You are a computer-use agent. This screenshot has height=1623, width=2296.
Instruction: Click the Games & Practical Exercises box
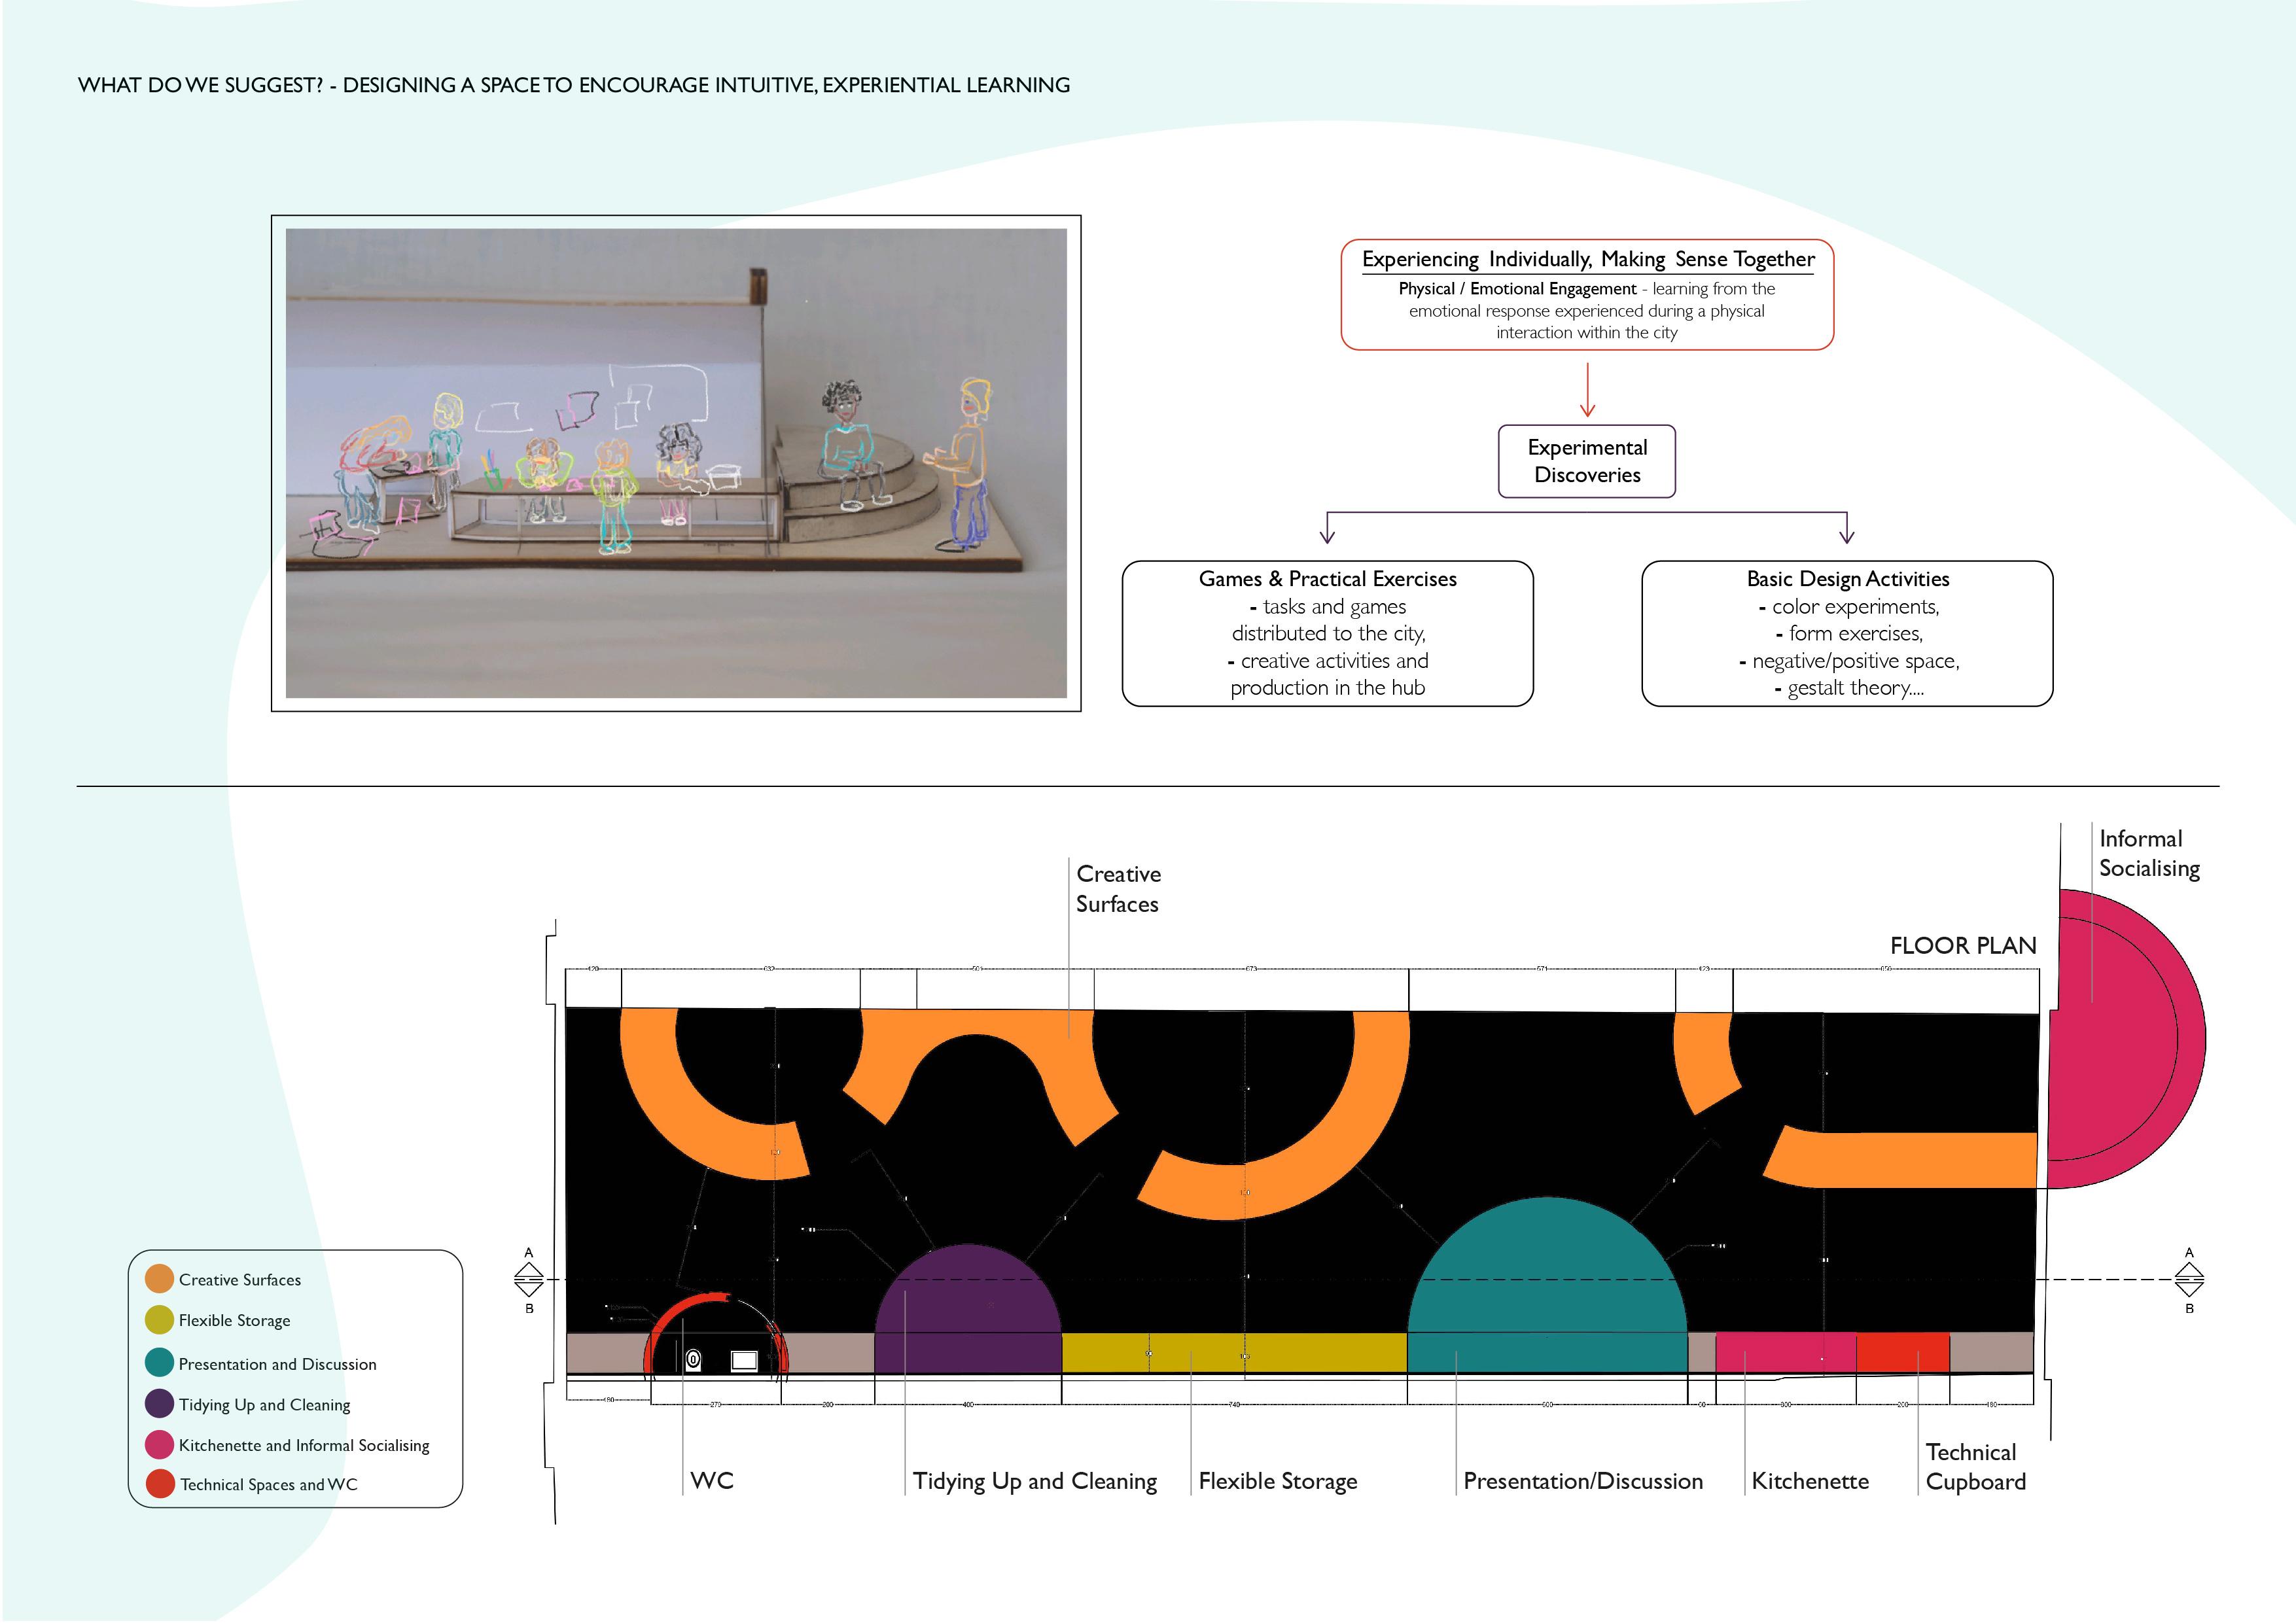click(x=1327, y=633)
